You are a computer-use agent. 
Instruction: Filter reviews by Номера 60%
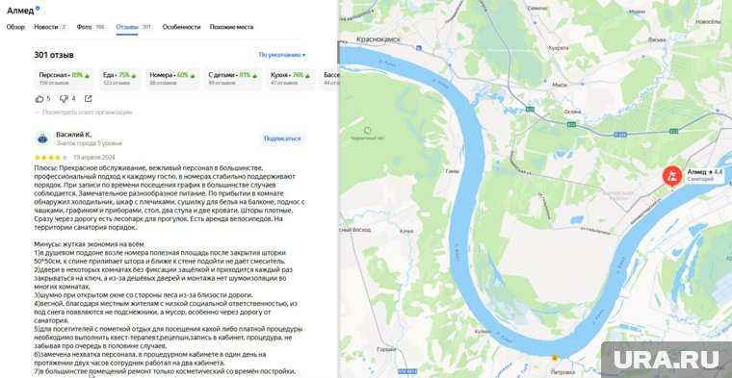pyautogui.click(x=172, y=79)
